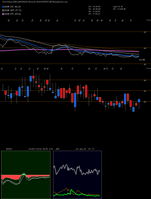This screenshot has width=151, height=199.
Task: Click the last blue candlestick on the chart
Action: (x=139, y=100)
